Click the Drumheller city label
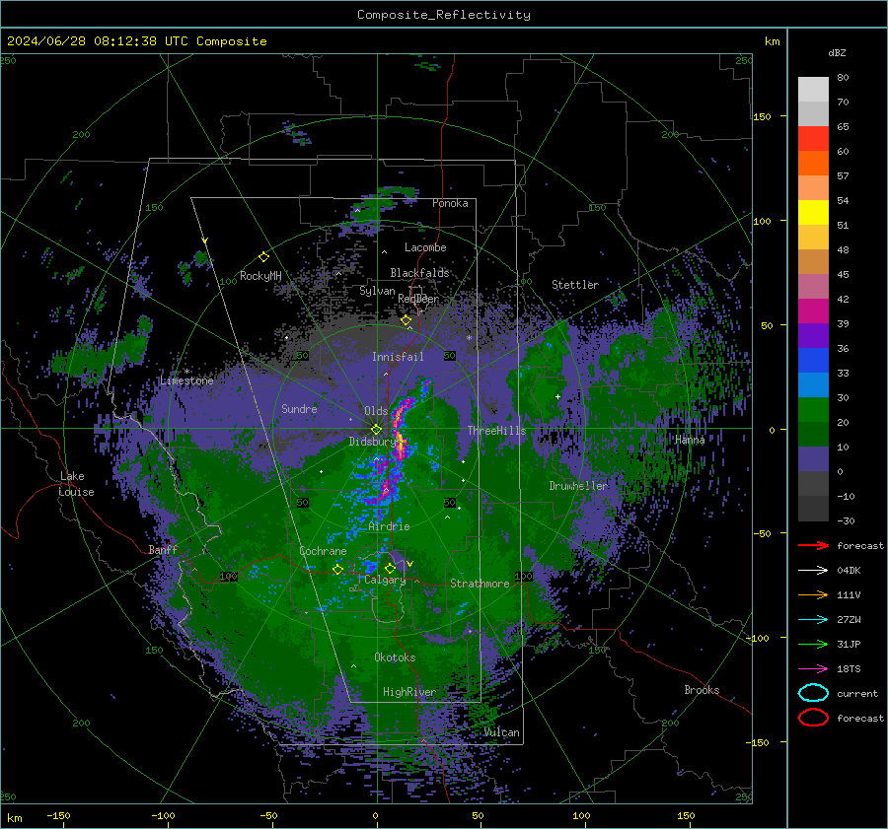Viewport: 888px width, 829px height. pos(578,486)
